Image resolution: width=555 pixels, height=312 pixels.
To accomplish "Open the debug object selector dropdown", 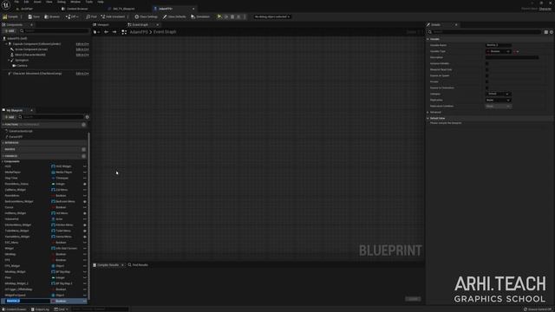I will (271, 16).
